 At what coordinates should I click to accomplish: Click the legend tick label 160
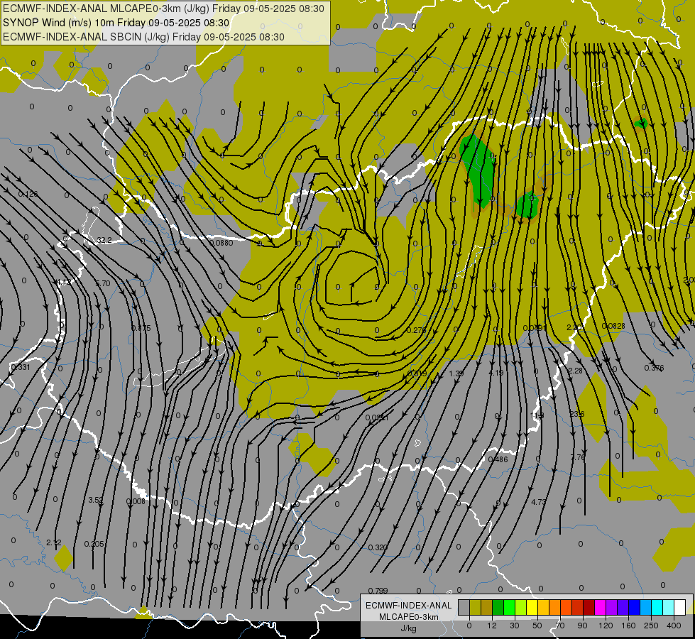(x=628, y=626)
